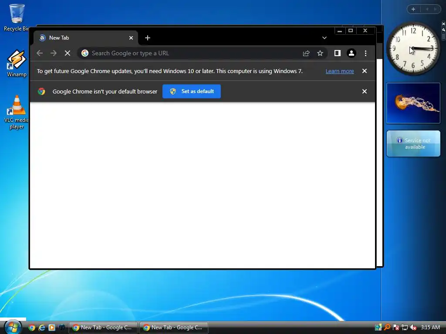This screenshot has height=334, width=446.
Task: Open the clock gadget options wrench
Action: [x=443, y=30]
